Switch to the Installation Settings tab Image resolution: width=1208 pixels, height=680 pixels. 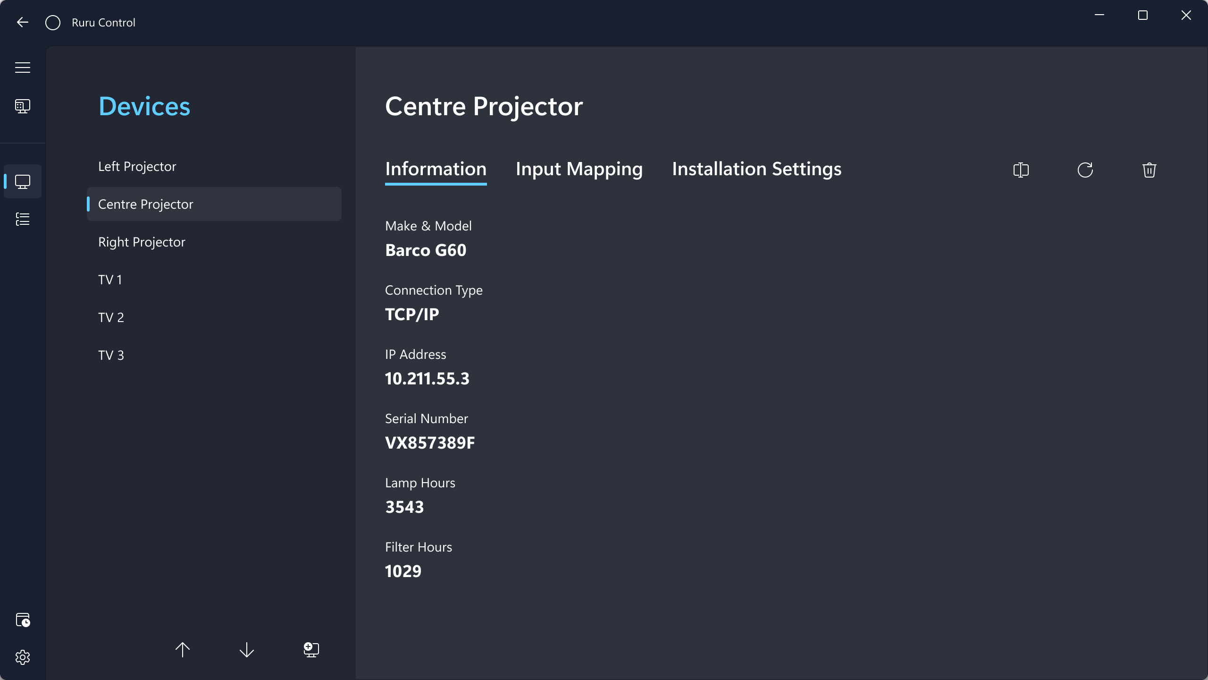coord(756,169)
